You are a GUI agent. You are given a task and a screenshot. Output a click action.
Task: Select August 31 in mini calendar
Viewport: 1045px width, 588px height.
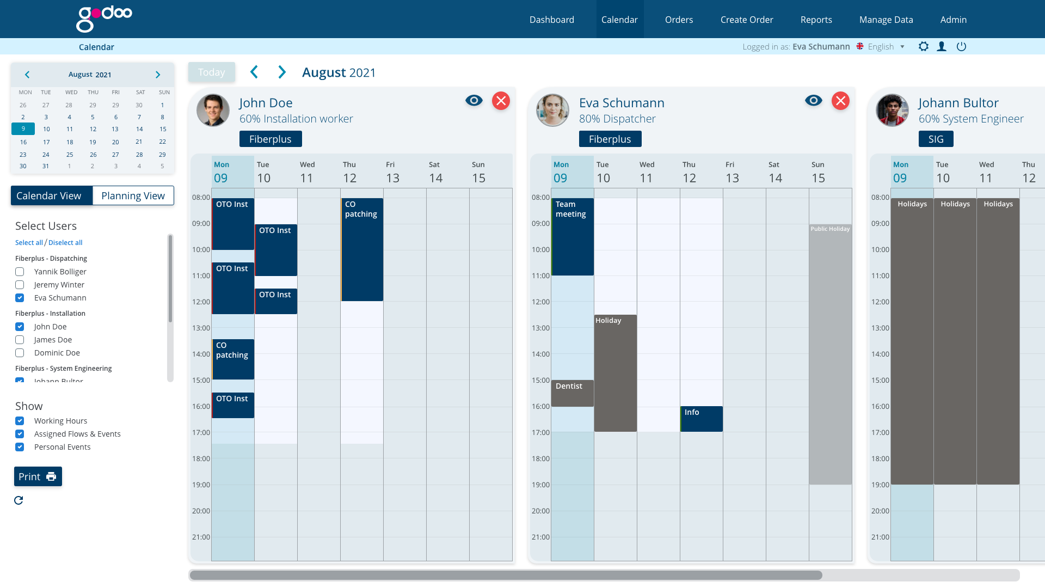(x=46, y=166)
